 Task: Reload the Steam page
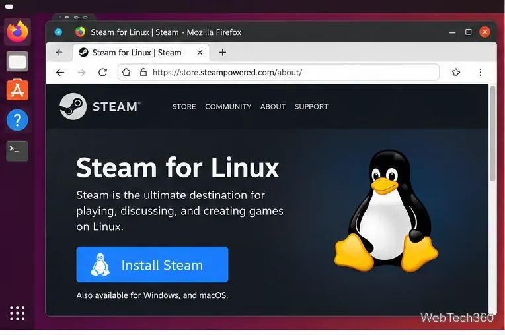tap(102, 73)
